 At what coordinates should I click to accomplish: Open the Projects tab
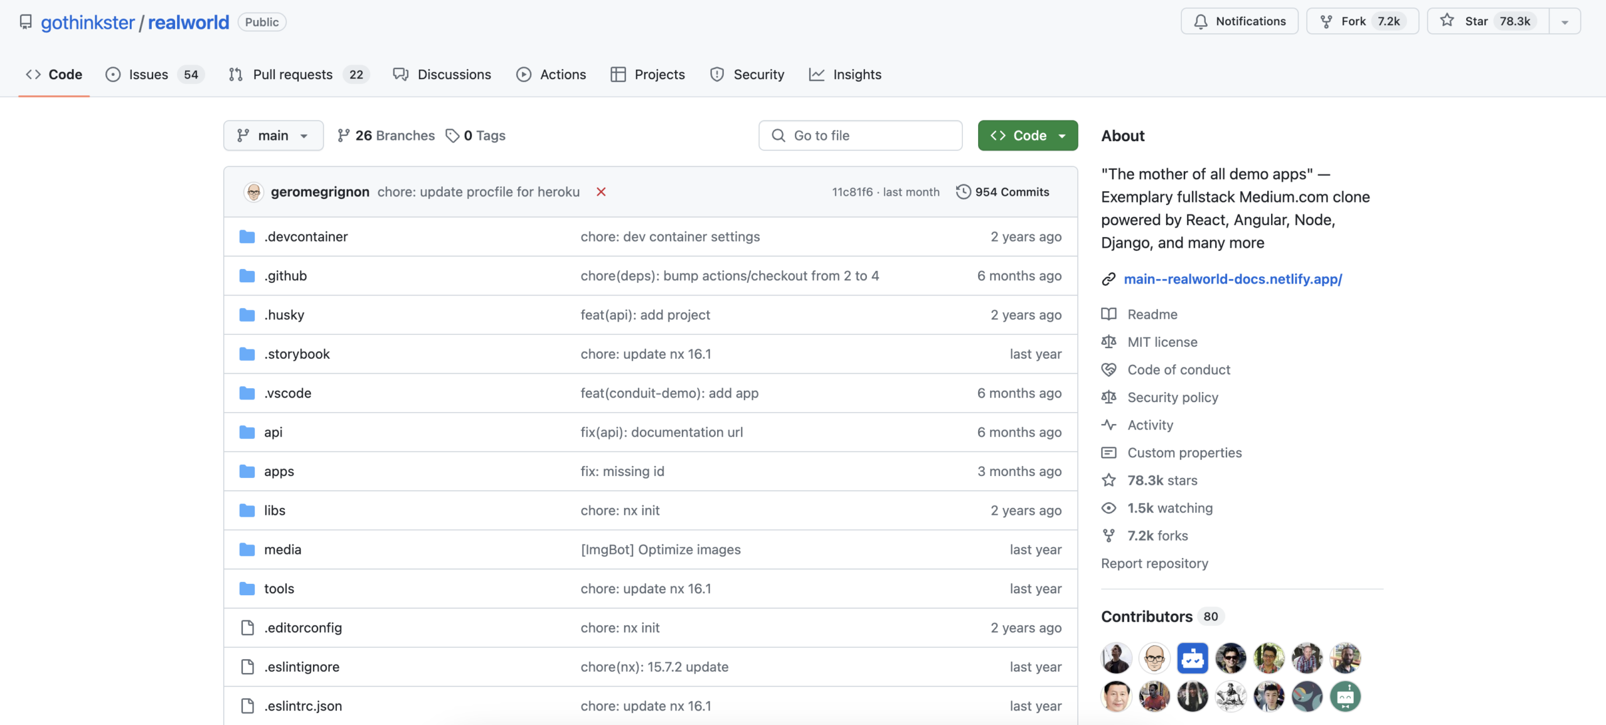[x=648, y=75]
